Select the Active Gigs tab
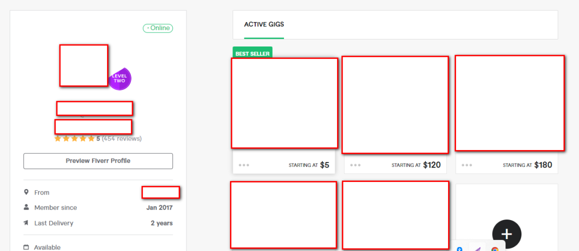 pos(264,24)
